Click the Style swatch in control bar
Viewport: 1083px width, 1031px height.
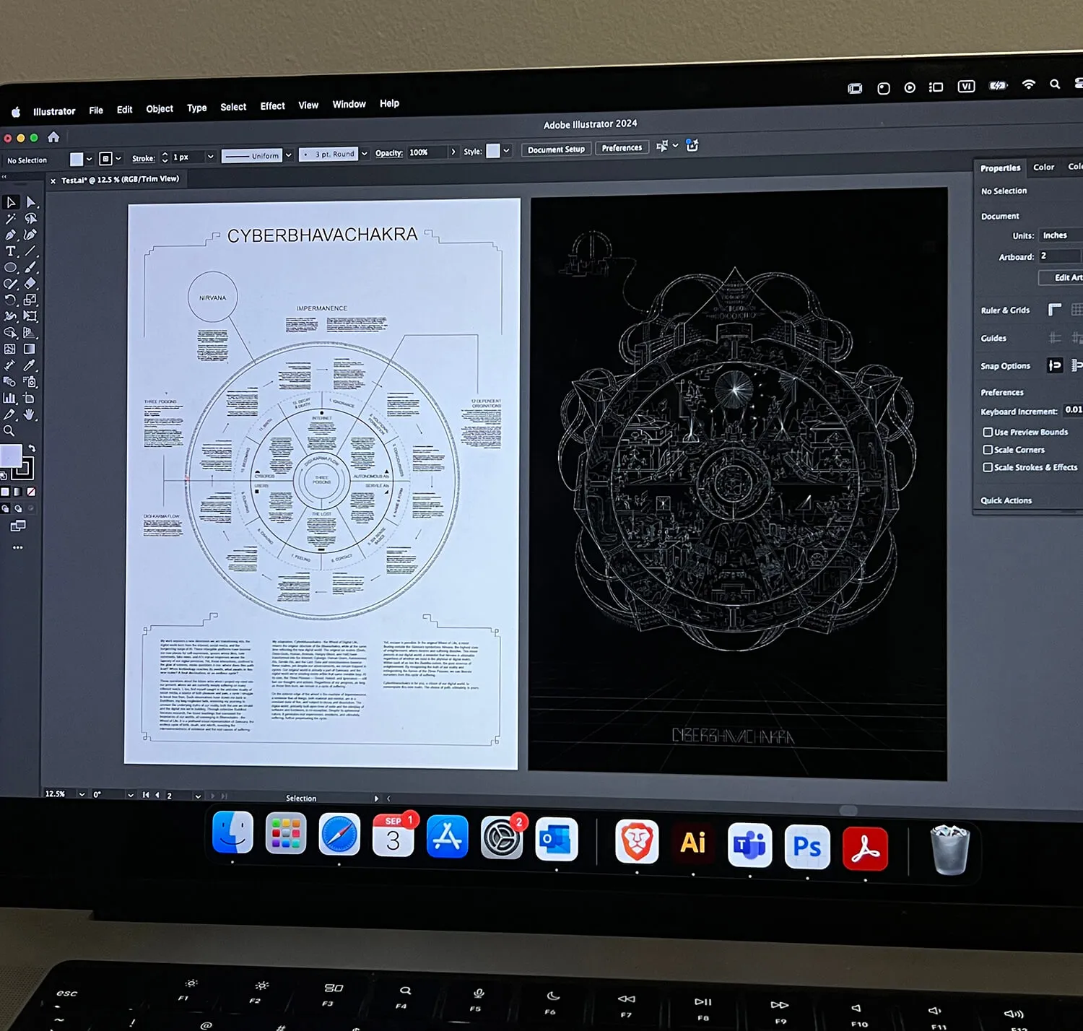click(493, 151)
